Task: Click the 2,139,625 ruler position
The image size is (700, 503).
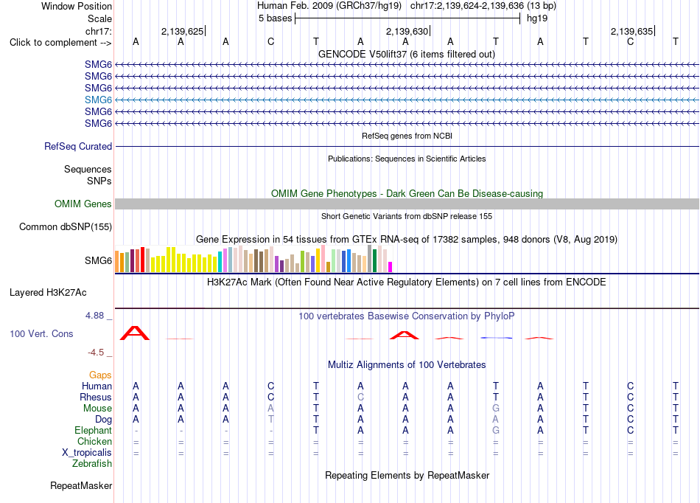Action: click(182, 31)
